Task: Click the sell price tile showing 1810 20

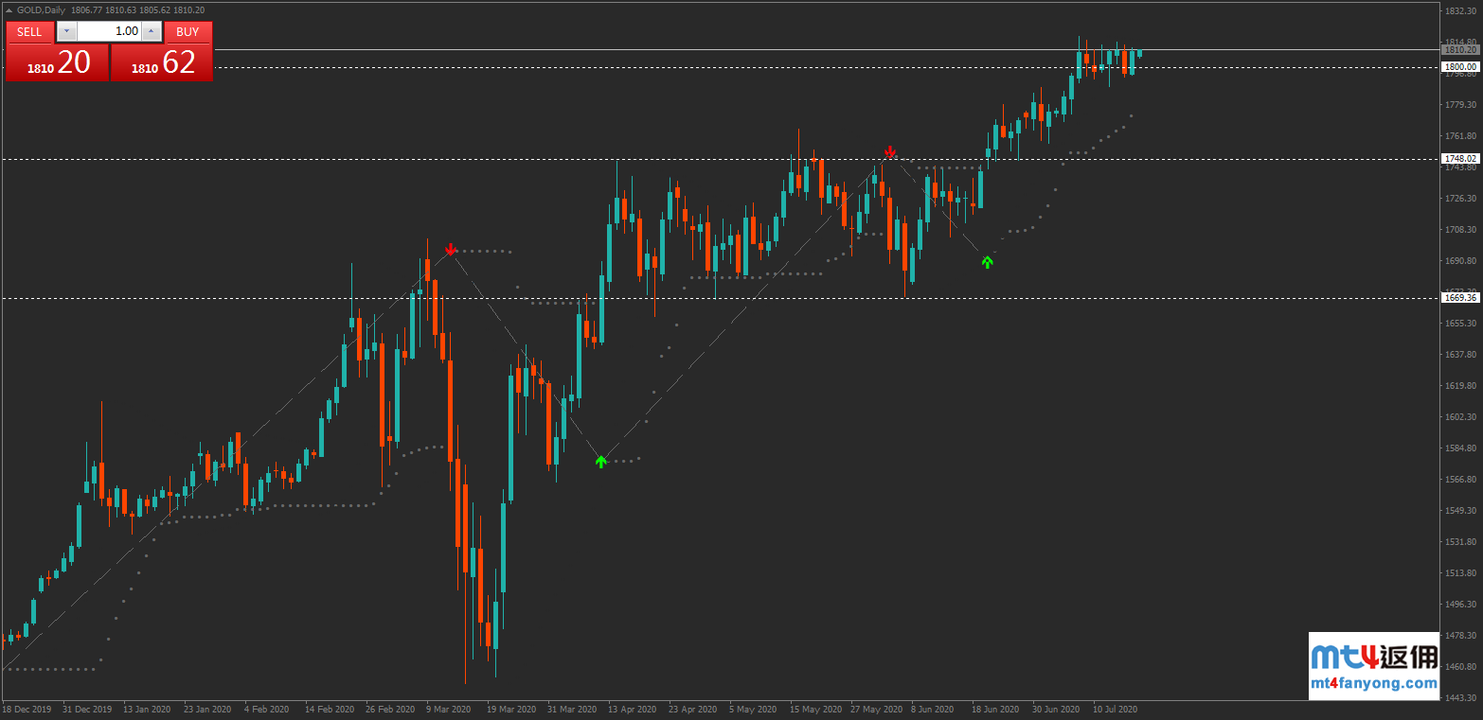Action: [57, 62]
